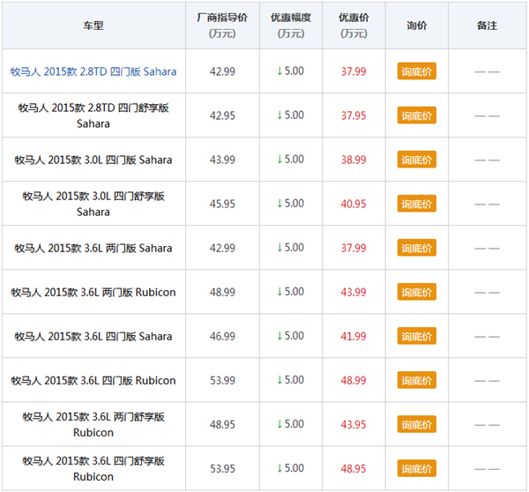Image resolution: width=529 pixels, height=492 pixels.
Task: Click 询底价 for 3.6L 两门版 Rubicon
Action: pyautogui.click(x=417, y=292)
